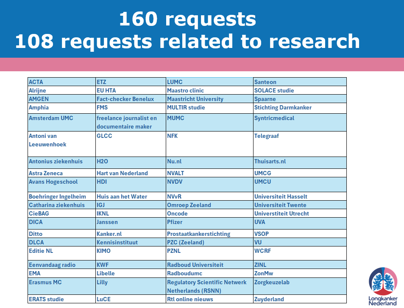Select the Maastricht University cell
This screenshot has width=404, height=308.
coord(209,99)
